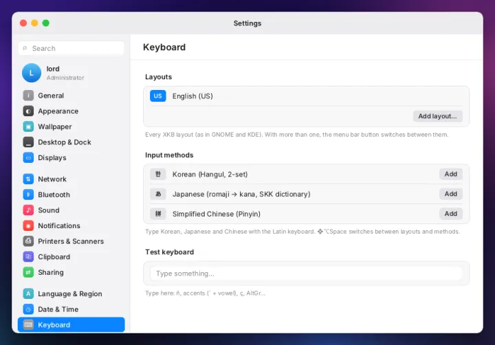Go to Desktop & Dock settings
This screenshot has width=495, height=345.
(71, 142)
